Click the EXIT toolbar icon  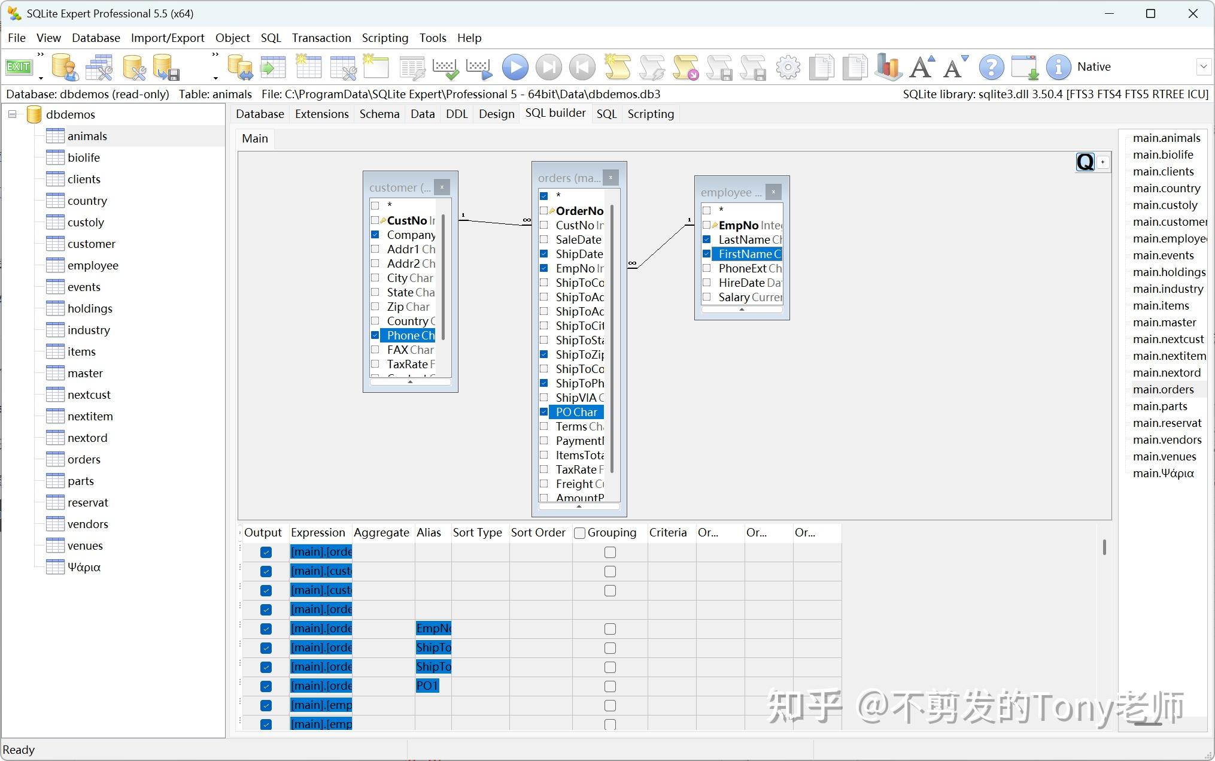19,66
